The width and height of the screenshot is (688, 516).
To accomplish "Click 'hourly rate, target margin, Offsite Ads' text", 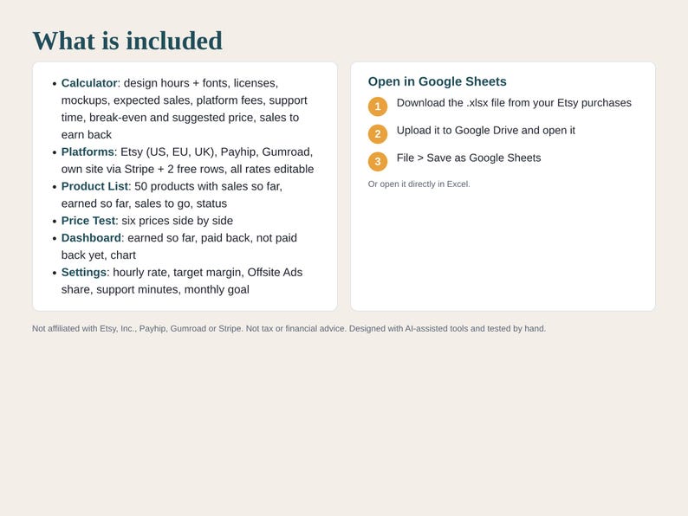I will tap(208, 272).
